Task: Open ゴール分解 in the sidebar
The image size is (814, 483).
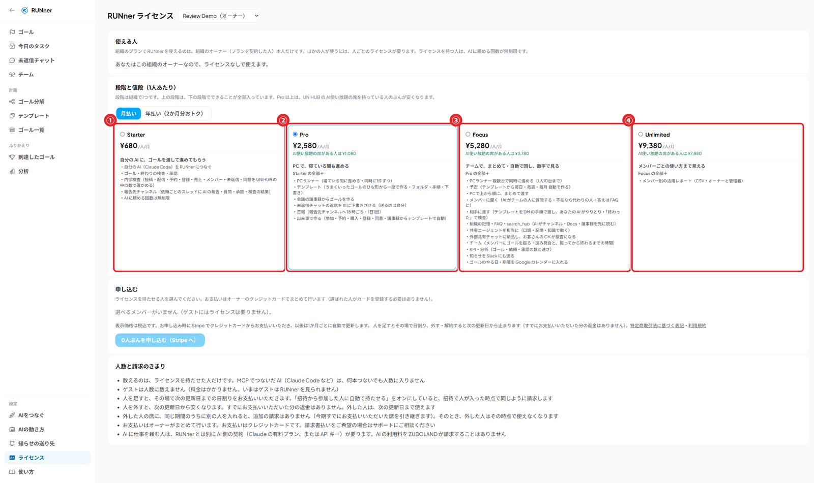Action: click(x=47, y=102)
